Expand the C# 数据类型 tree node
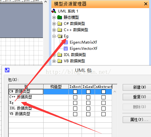 point(54,24)
